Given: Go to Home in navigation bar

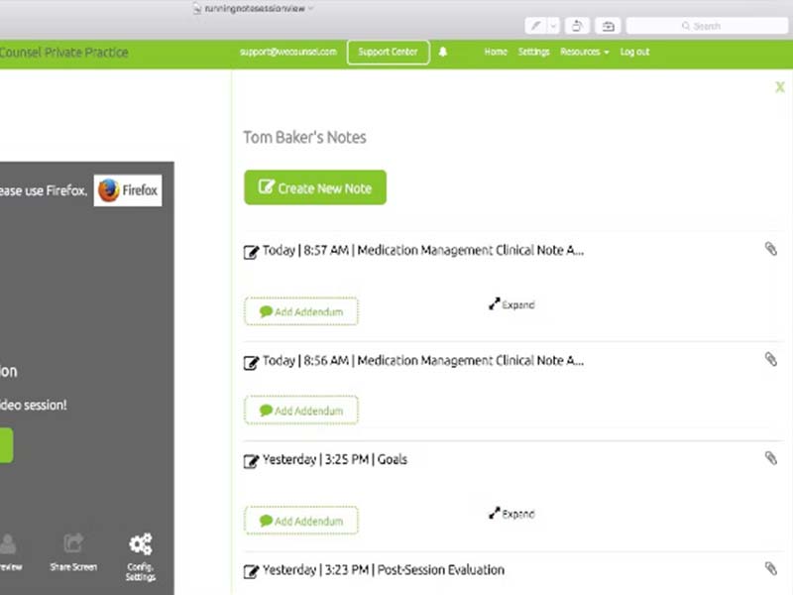Looking at the screenshot, I should pos(496,52).
